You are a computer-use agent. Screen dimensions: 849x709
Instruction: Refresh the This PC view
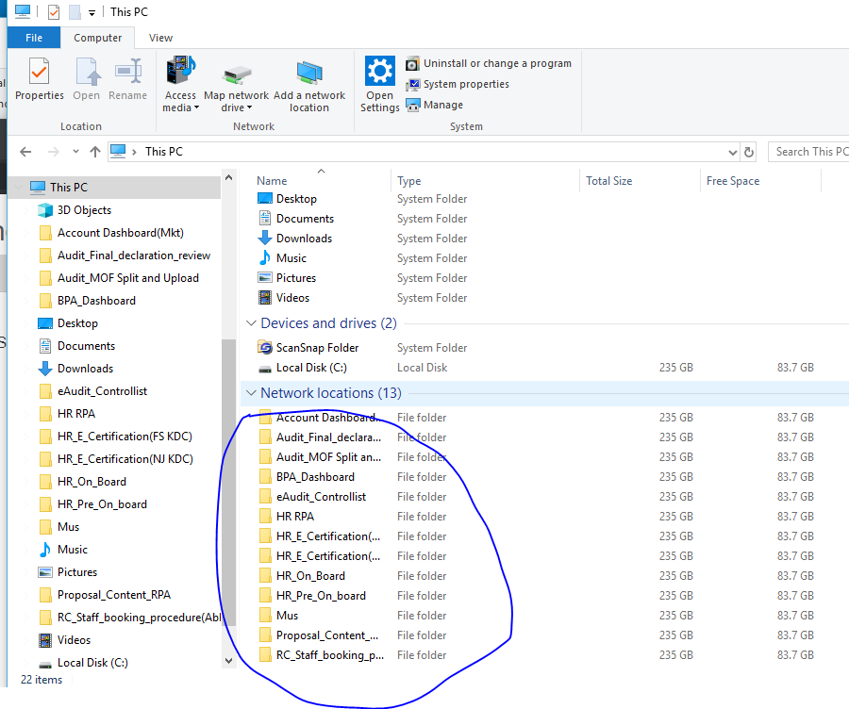tap(749, 152)
